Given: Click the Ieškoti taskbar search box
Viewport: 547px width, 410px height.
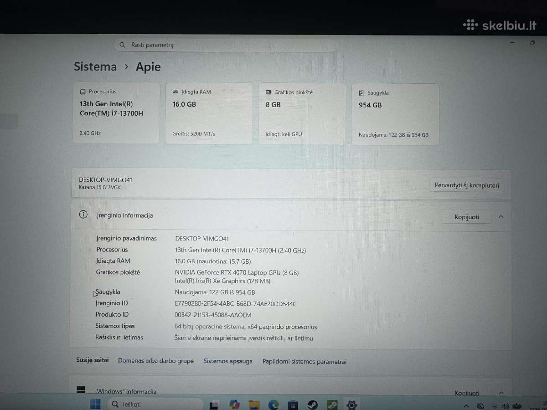Looking at the screenshot, I should coord(155,404).
